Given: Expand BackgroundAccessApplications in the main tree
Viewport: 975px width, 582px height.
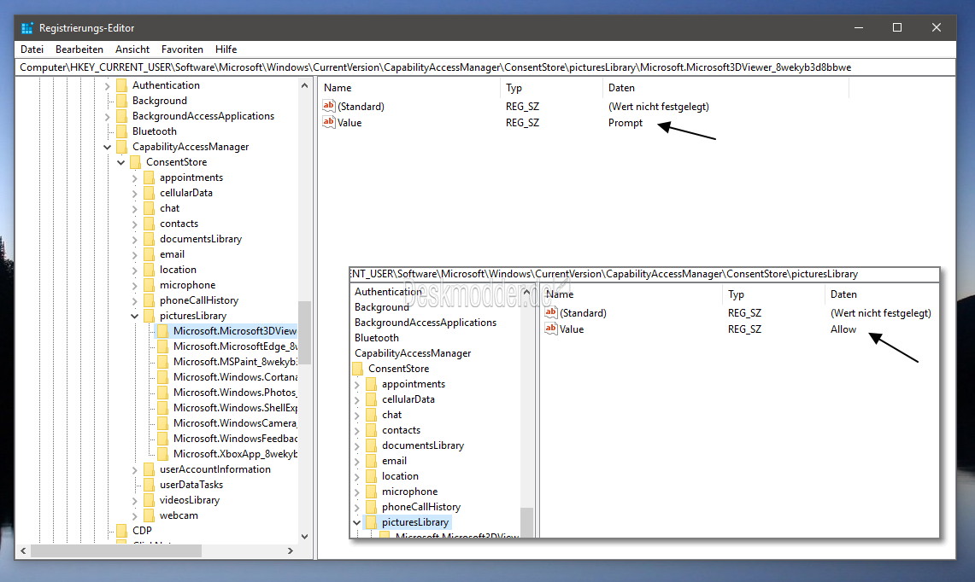Looking at the screenshot, I should tap(107, 116).
